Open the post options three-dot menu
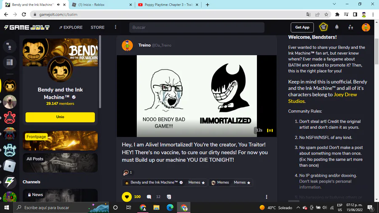Screen dimensions: 379x213 (267, 197)
